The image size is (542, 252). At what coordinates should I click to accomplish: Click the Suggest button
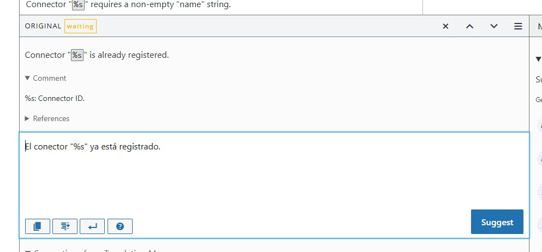point(497,222)
